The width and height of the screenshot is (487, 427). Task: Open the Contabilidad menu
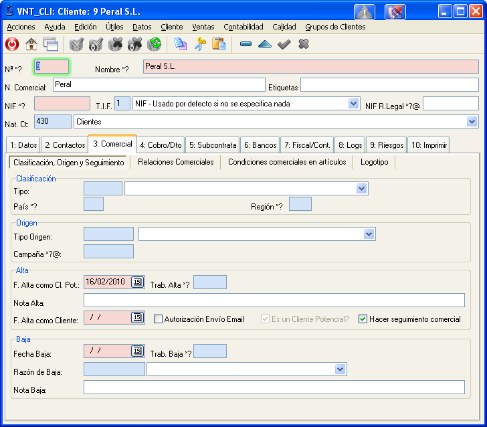coord(243,27)
